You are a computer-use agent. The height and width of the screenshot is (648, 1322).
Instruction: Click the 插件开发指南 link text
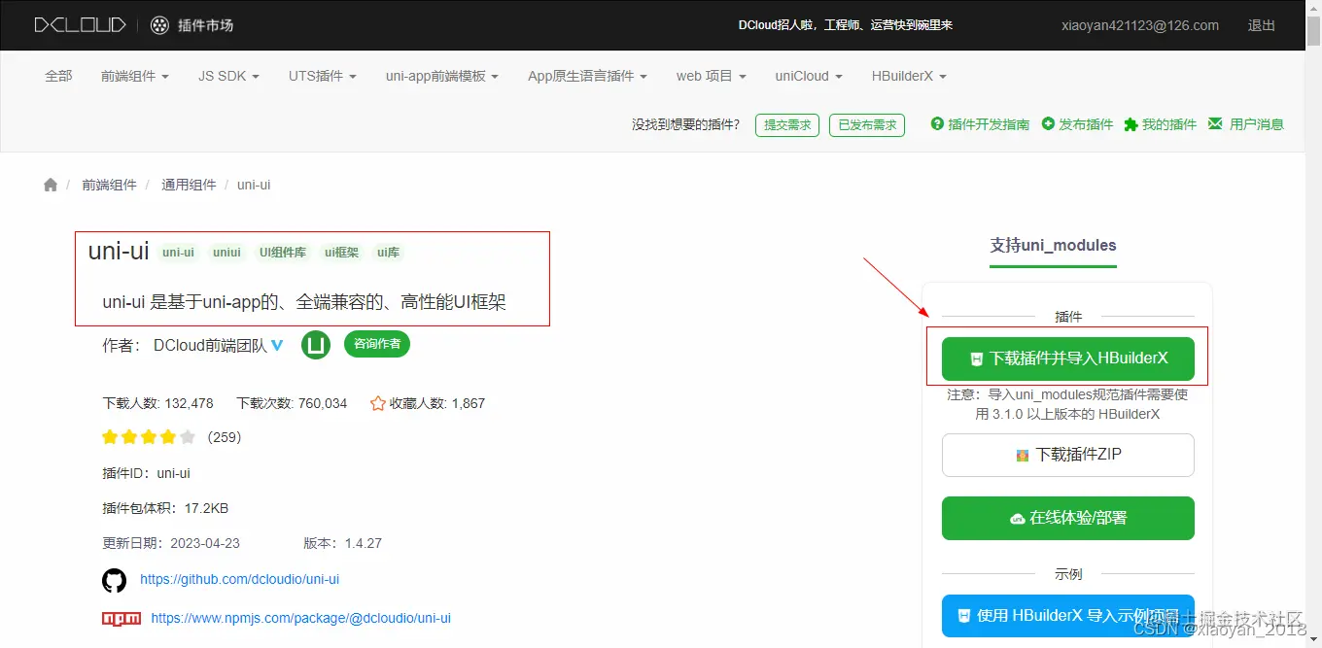989,124
